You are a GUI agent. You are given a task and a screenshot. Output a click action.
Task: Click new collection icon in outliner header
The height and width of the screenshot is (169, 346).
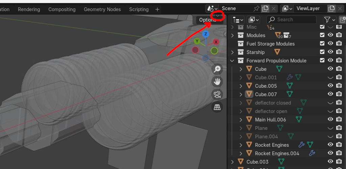point(343,20)
